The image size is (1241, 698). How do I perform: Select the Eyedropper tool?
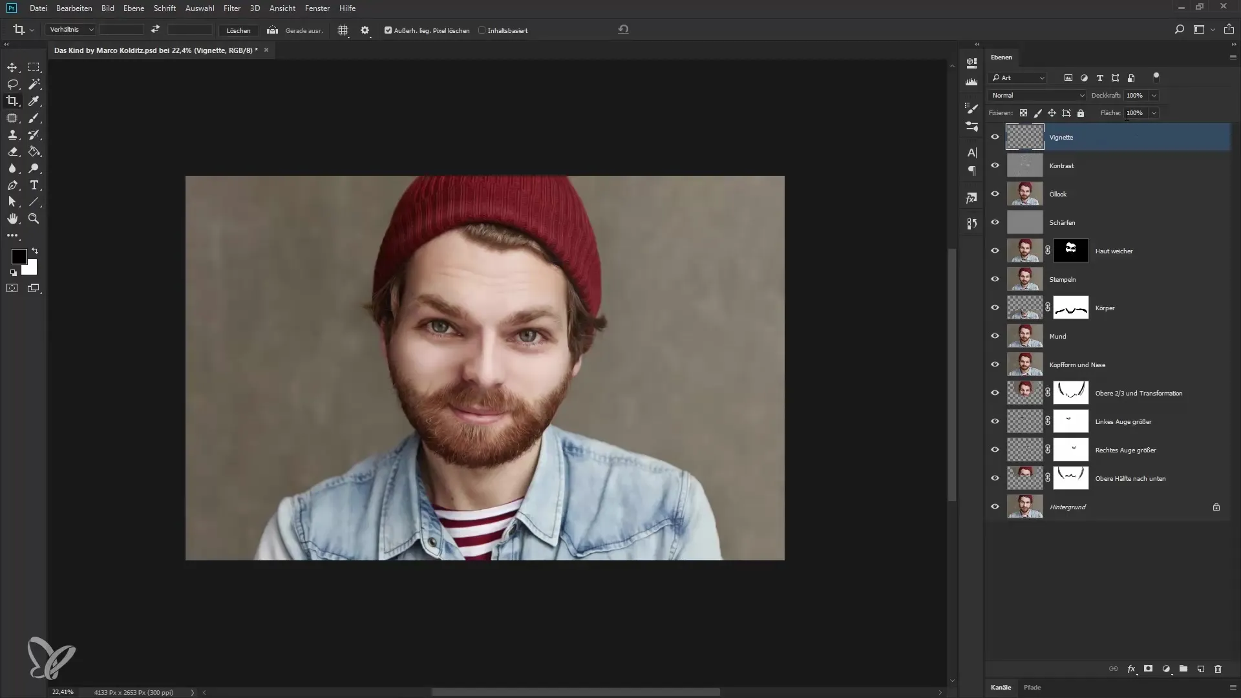point(34,101)
